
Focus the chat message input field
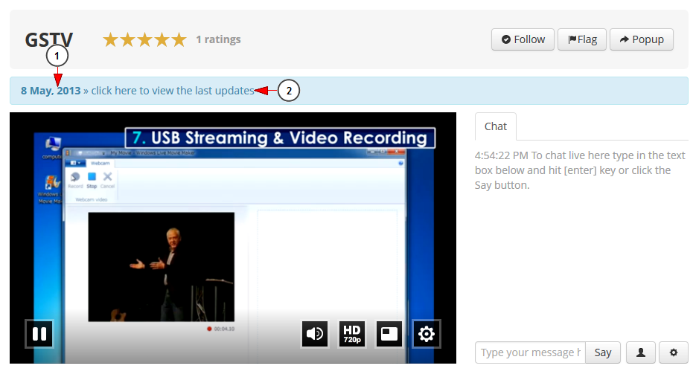tap(531, 352)
